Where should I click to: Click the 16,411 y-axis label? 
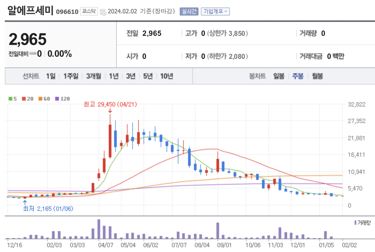point(357,155)
